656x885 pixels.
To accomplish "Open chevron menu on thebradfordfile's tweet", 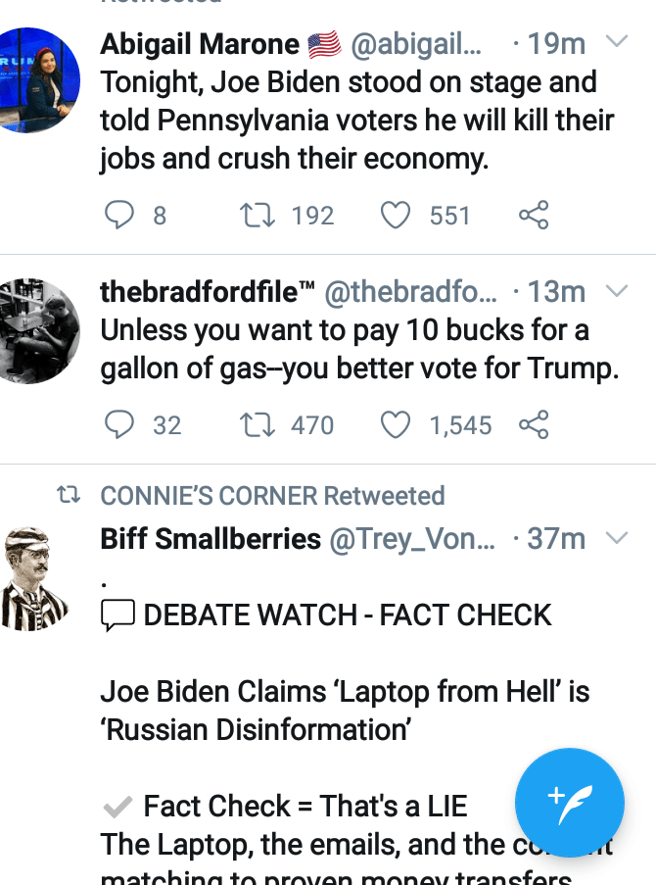I will [x=617, y=292].
